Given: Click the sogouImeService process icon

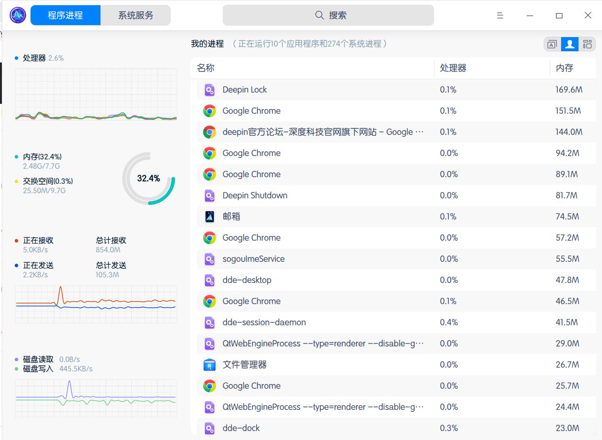Looking at the screenshot, I should click(210, 259).
